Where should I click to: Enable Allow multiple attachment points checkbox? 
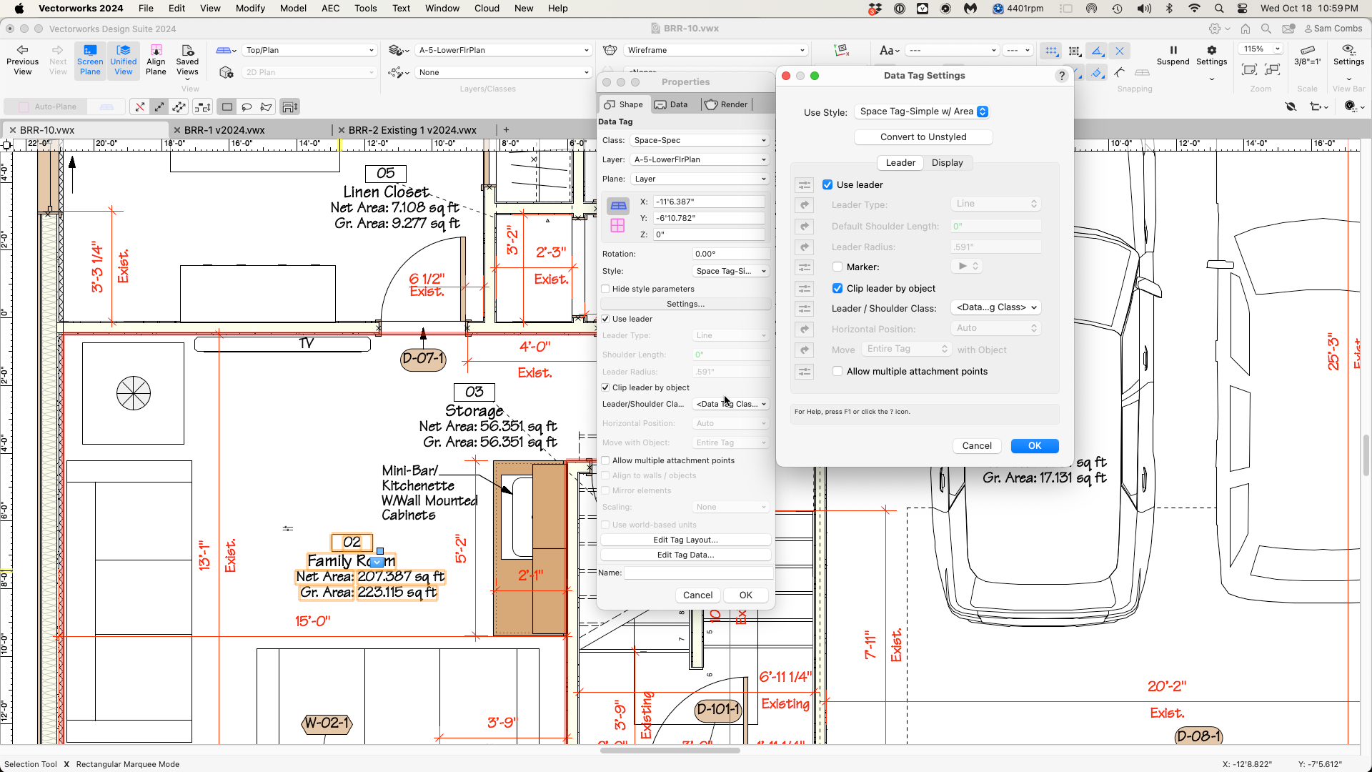click(837, 371)
